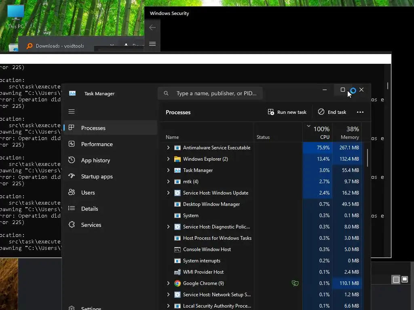Click the 110.1 MB memory value for Chrome
414x310 pixels.
(349, 283)
